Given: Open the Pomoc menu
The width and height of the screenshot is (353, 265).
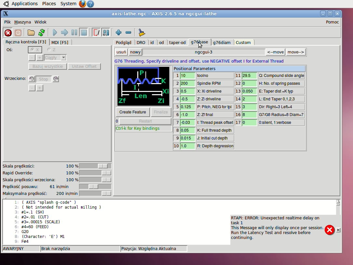Looking at the screenshot, I should [332, 22].
